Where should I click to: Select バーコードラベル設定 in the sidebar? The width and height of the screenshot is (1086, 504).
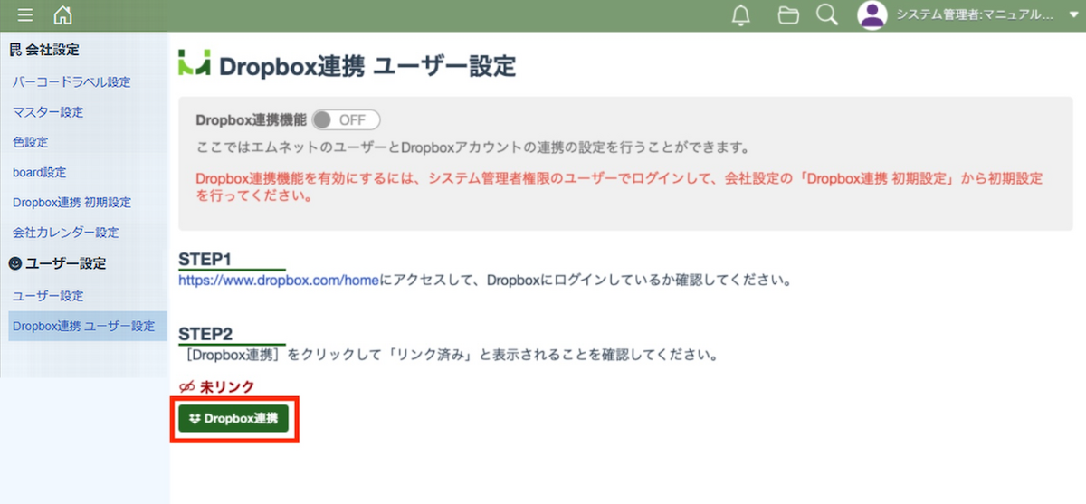[x=71, y=82]
